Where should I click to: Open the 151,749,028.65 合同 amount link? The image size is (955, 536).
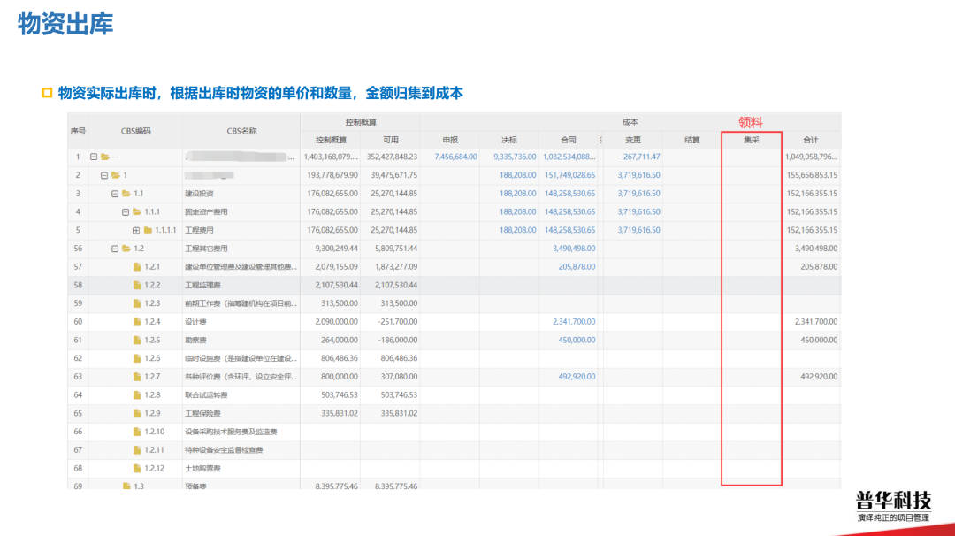point(569,175)
